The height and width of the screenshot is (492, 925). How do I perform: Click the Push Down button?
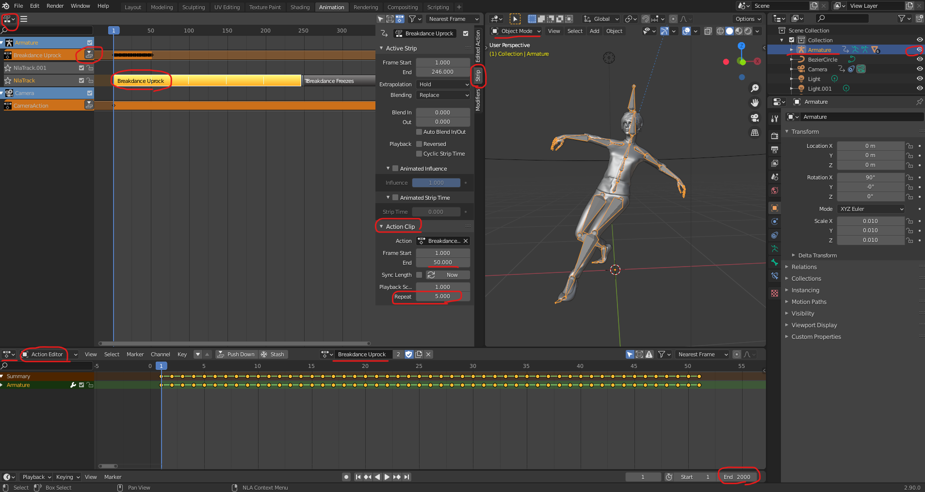pyautogui.click(x=236, y=354)
